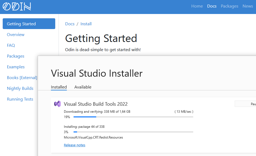Open the Overview sidebar page
The height and width of the screenshot is (156, 256).
(16, 34)
